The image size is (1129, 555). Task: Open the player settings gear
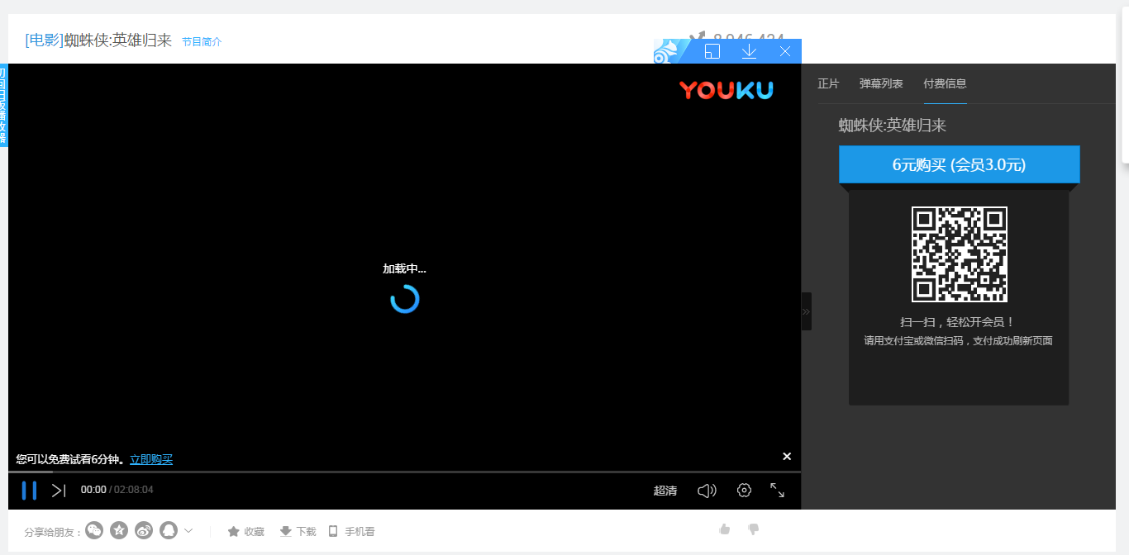[744, 491]
